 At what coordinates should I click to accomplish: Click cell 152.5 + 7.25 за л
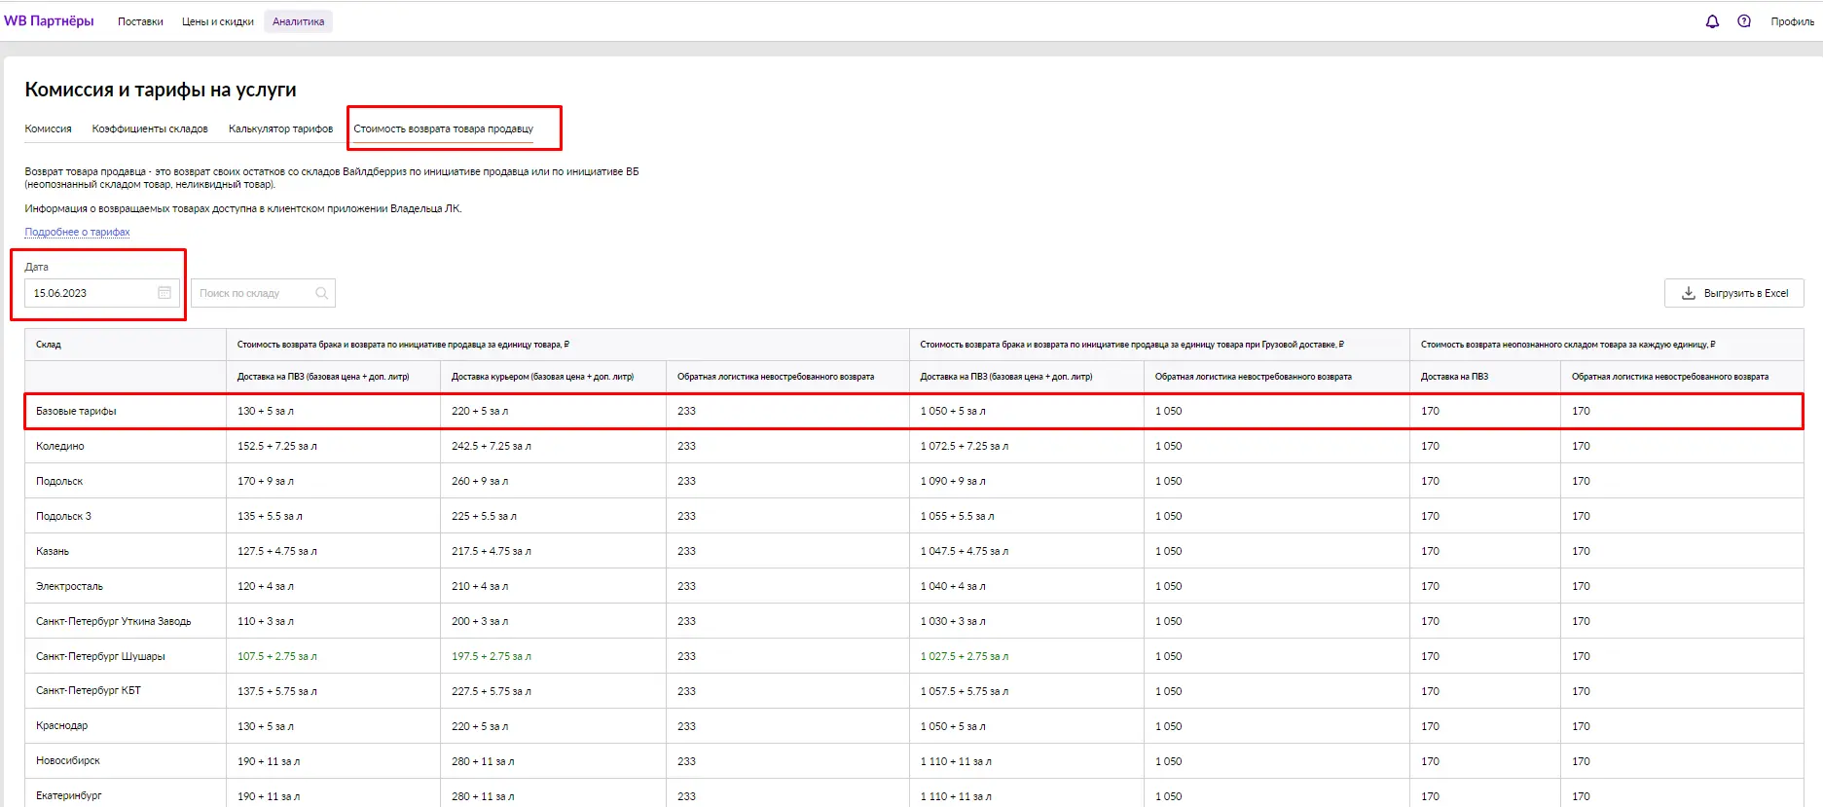(277, 446)
